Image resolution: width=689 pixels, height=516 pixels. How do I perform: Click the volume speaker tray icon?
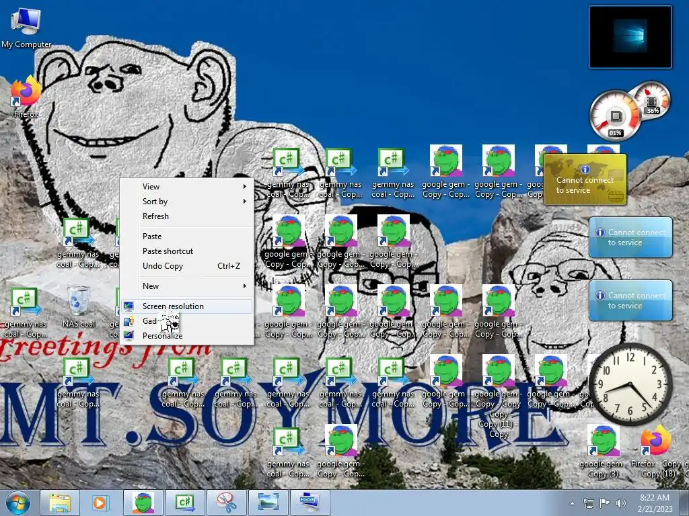point(620,503)
